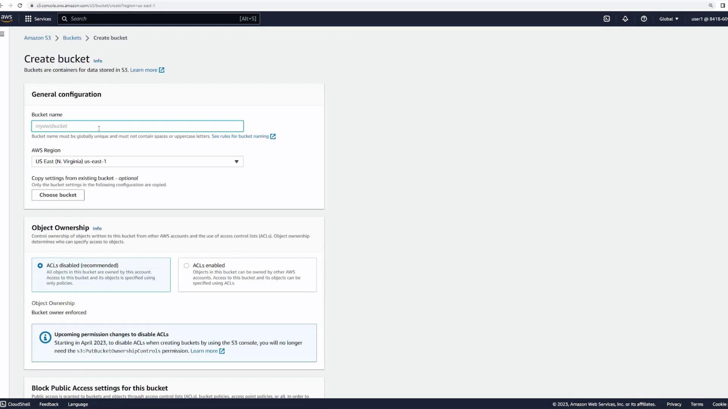Click the Choose bucket button
728x409 pixels.
tap(58, 195)
